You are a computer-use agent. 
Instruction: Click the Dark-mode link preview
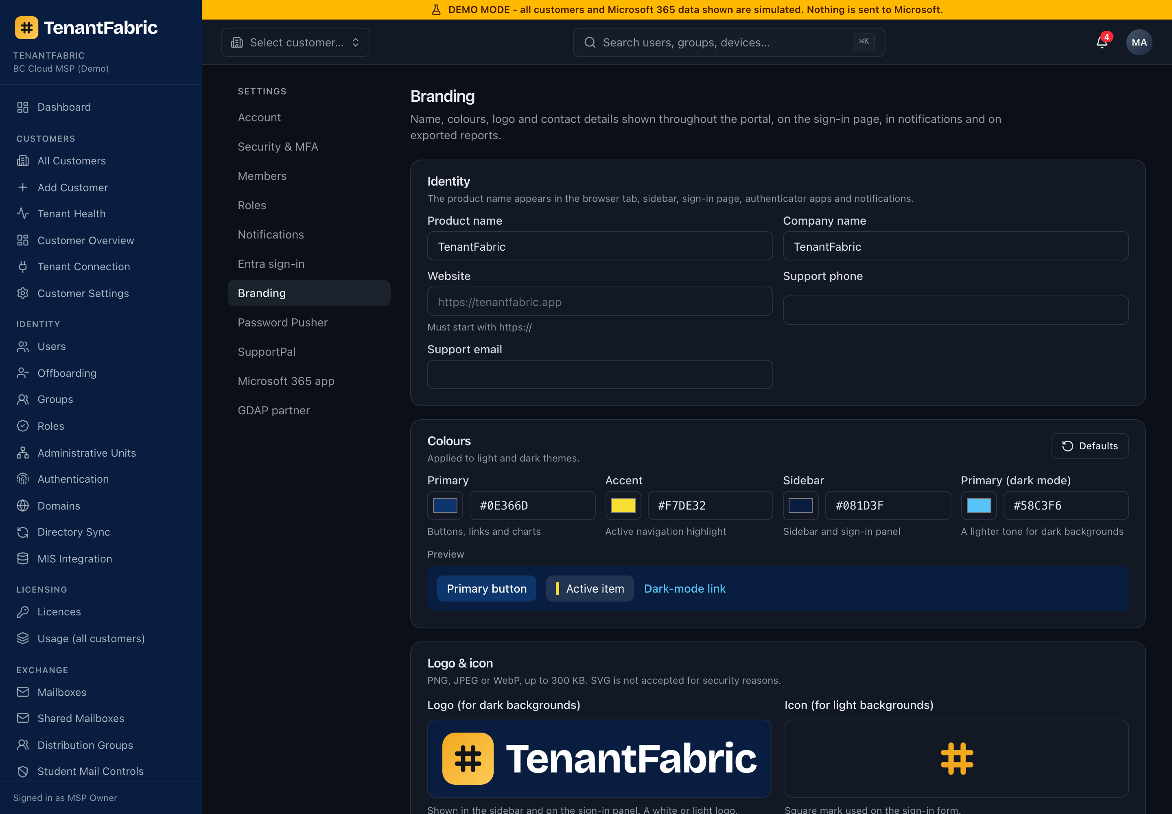(684, 589)
